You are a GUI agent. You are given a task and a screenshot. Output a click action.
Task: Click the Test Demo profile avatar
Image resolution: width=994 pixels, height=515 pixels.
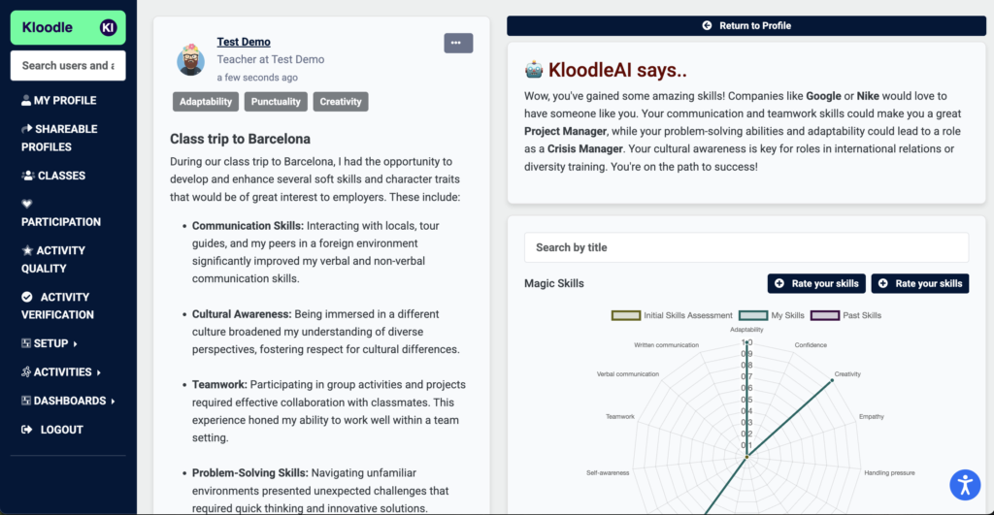click(x=190, y=59)
